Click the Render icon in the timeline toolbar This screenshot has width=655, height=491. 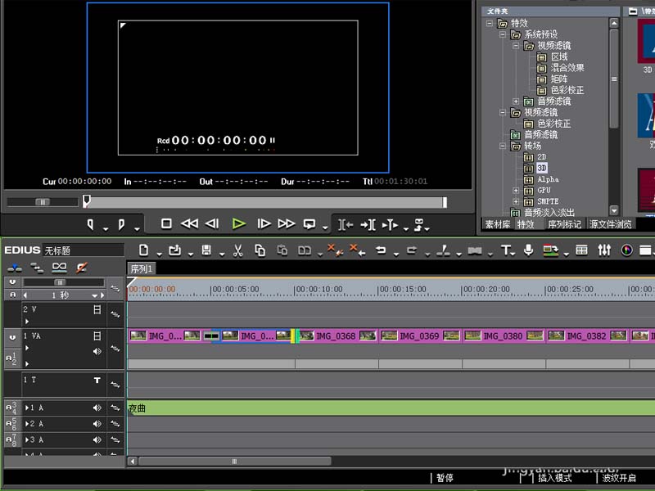pyautogui.click(x=550, y=250)
